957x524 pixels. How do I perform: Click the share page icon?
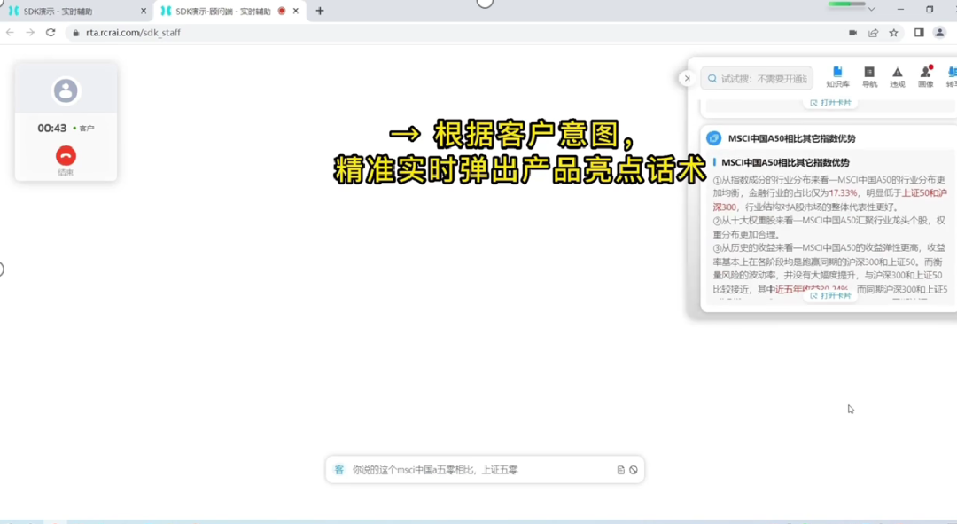pyautogui.click(x=874, y=33)
